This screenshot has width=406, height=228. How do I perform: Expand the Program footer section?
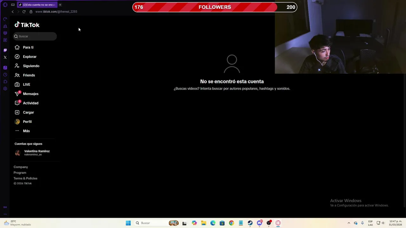tap(20, 173)
